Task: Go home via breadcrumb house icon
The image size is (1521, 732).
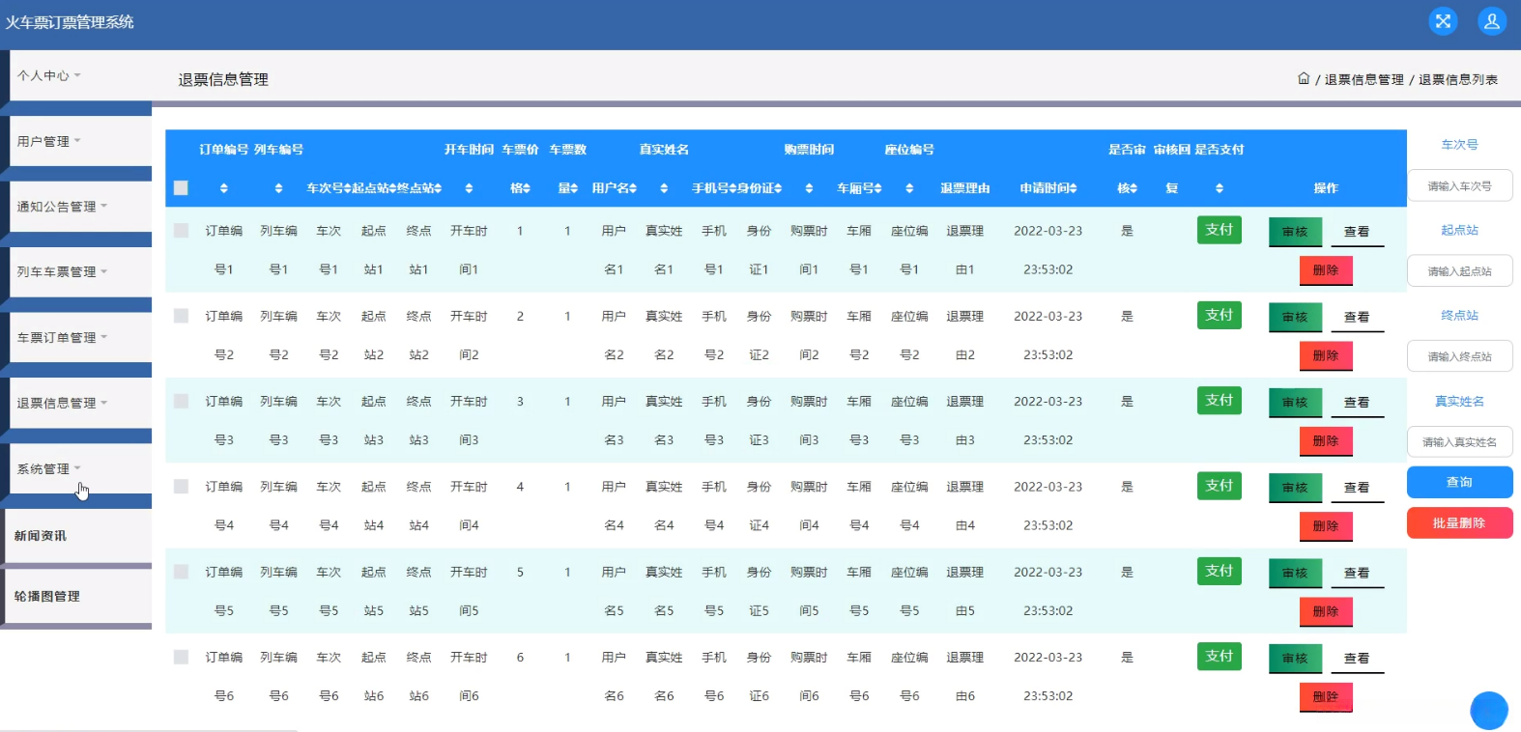Action: point(1304,79)
